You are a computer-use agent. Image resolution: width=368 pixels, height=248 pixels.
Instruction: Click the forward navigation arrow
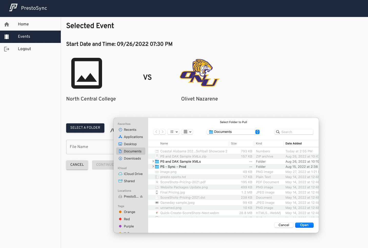(x=163, y=132)
